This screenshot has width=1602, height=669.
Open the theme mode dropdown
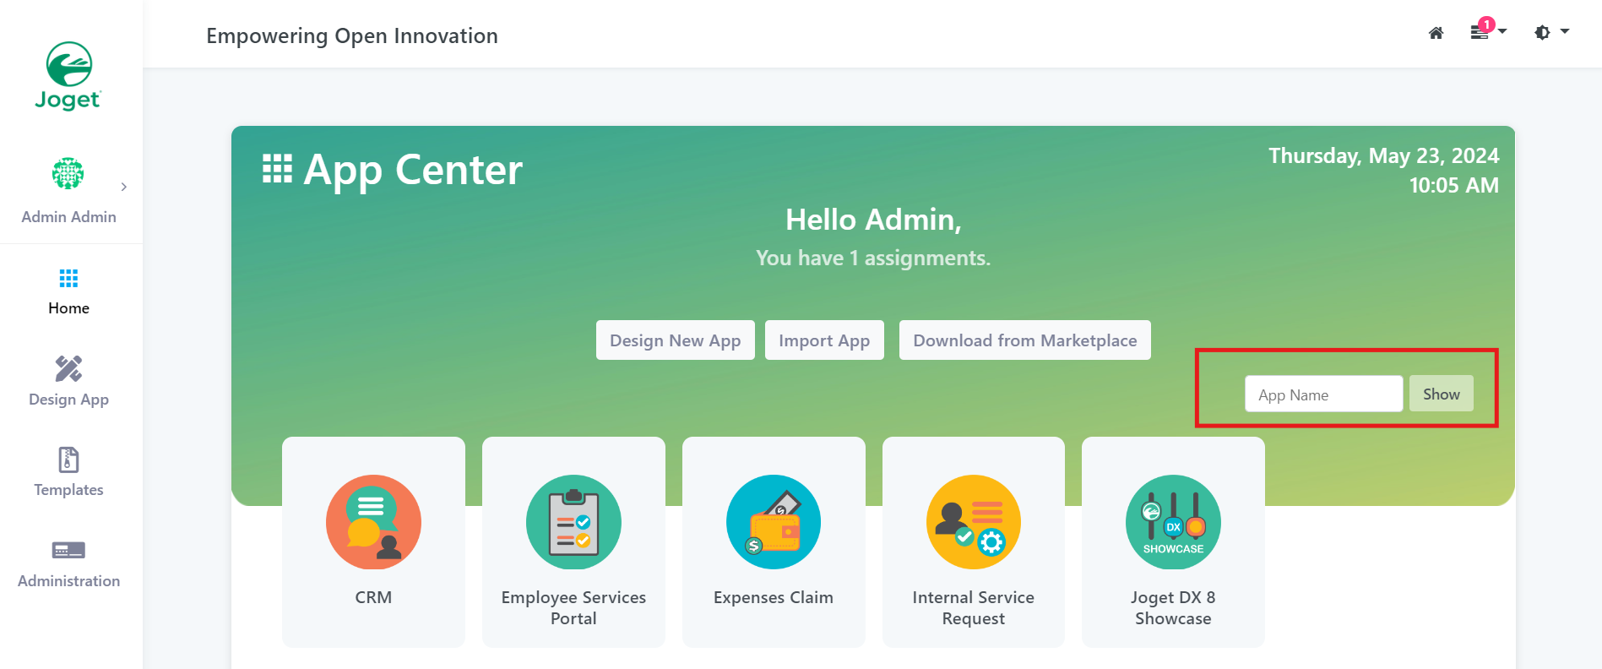[1550, 32]
